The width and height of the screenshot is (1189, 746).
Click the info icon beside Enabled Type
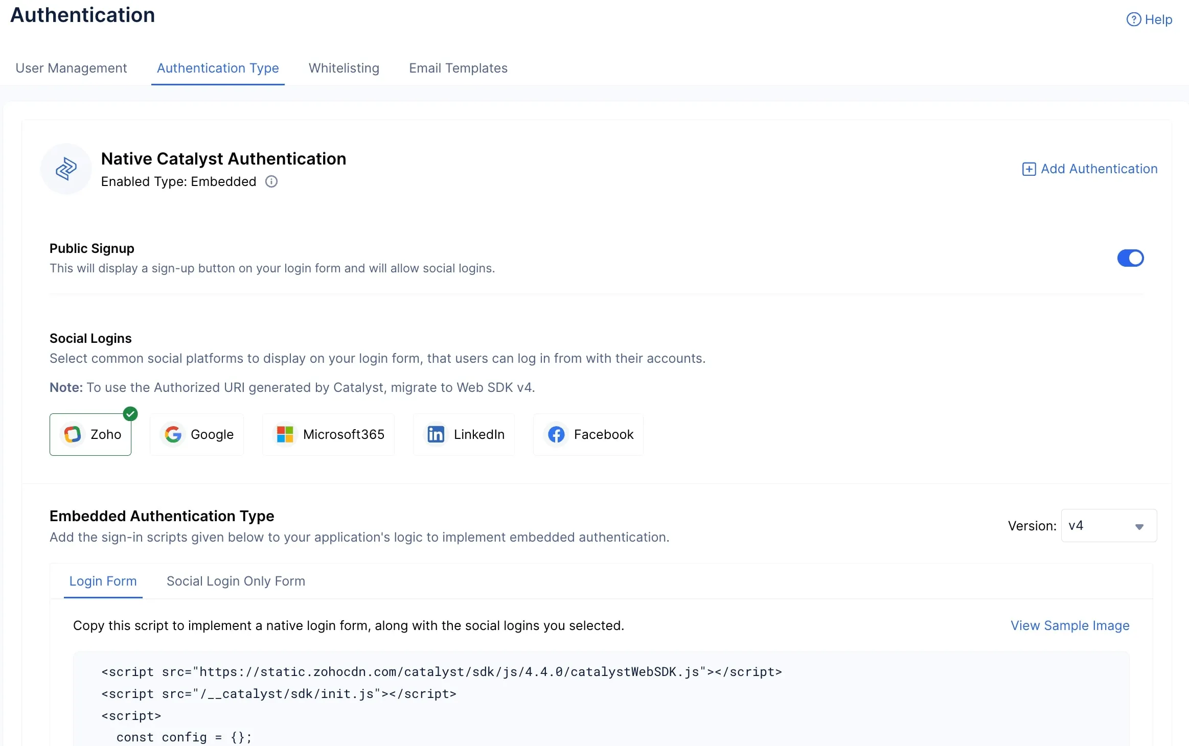click(x=271, y=182)
